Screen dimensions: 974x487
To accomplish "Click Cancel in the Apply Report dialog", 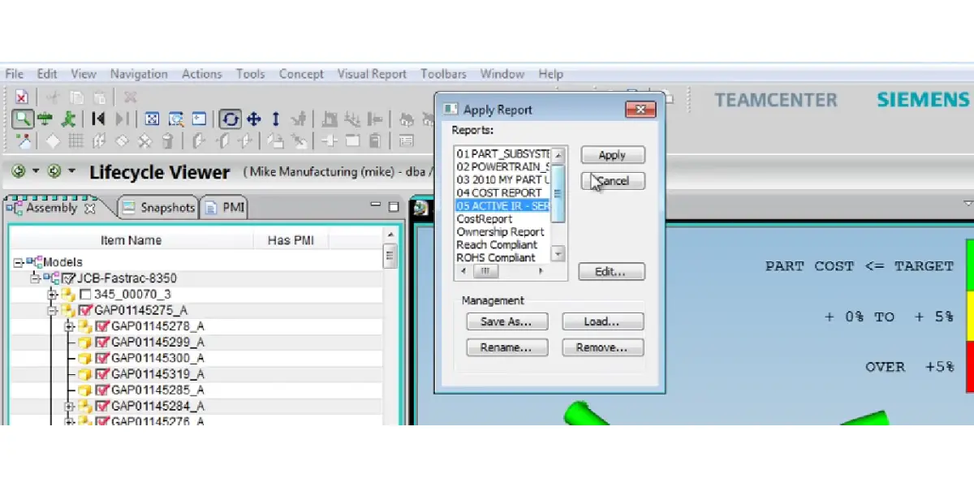I will pos(613,181).
